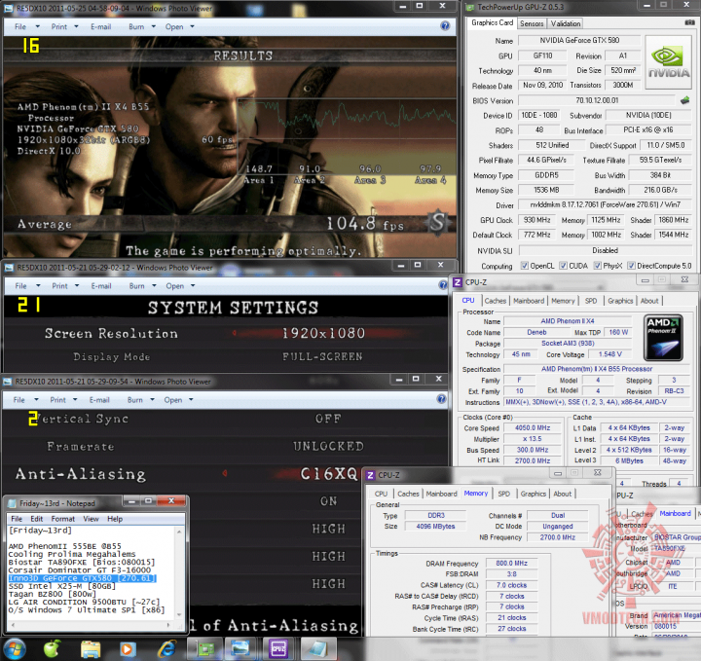Open Caches tab in upper CPU-Z window

(496, 301)
